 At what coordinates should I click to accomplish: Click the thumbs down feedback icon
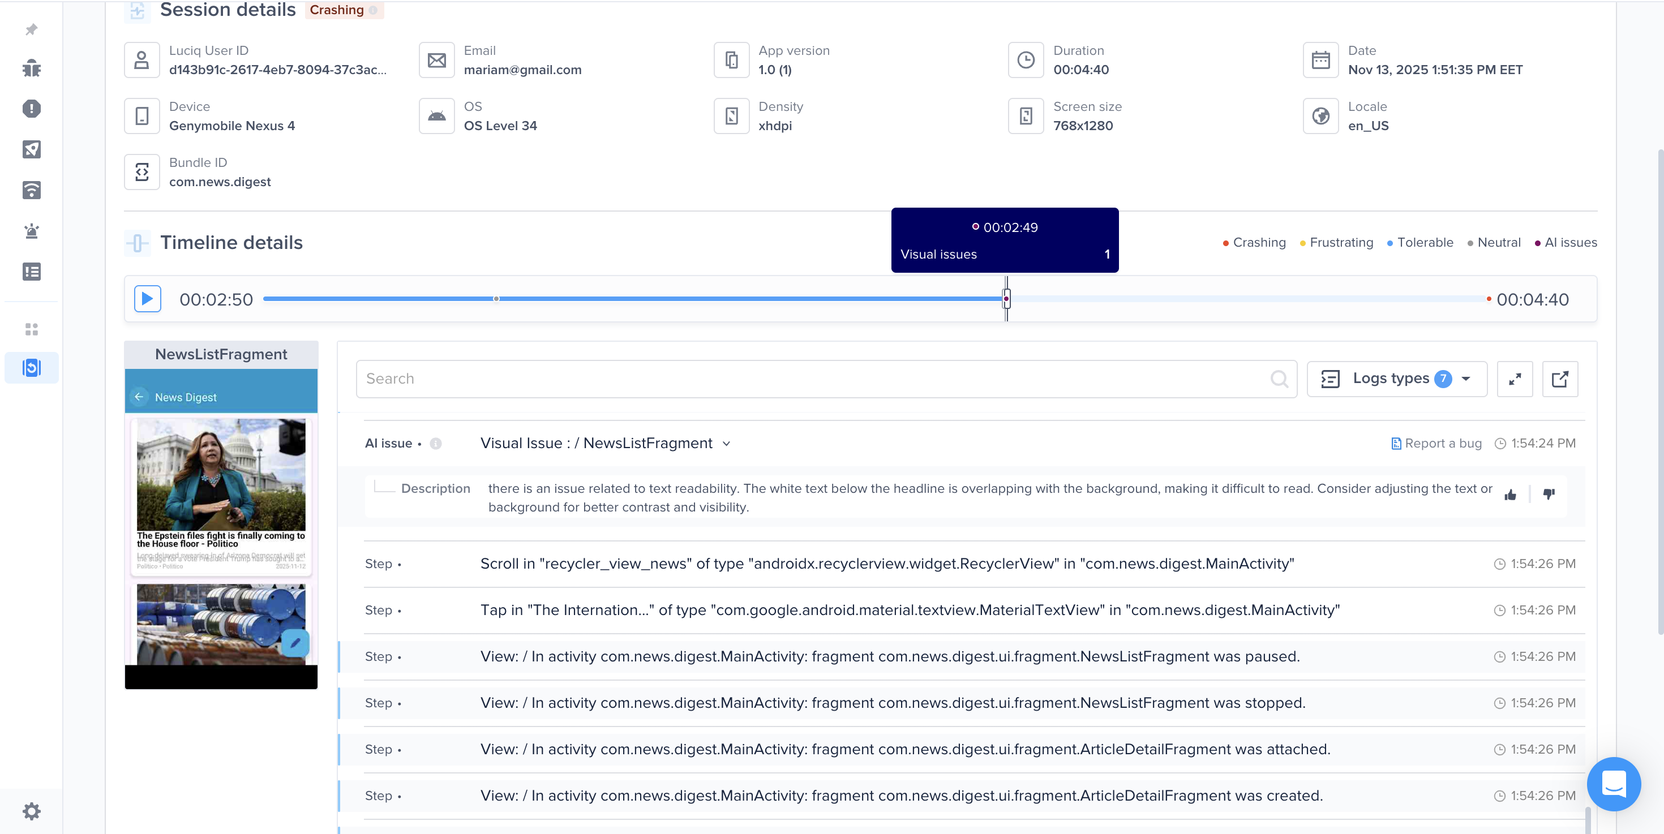pyautogui.click(x=1549, y=495)
